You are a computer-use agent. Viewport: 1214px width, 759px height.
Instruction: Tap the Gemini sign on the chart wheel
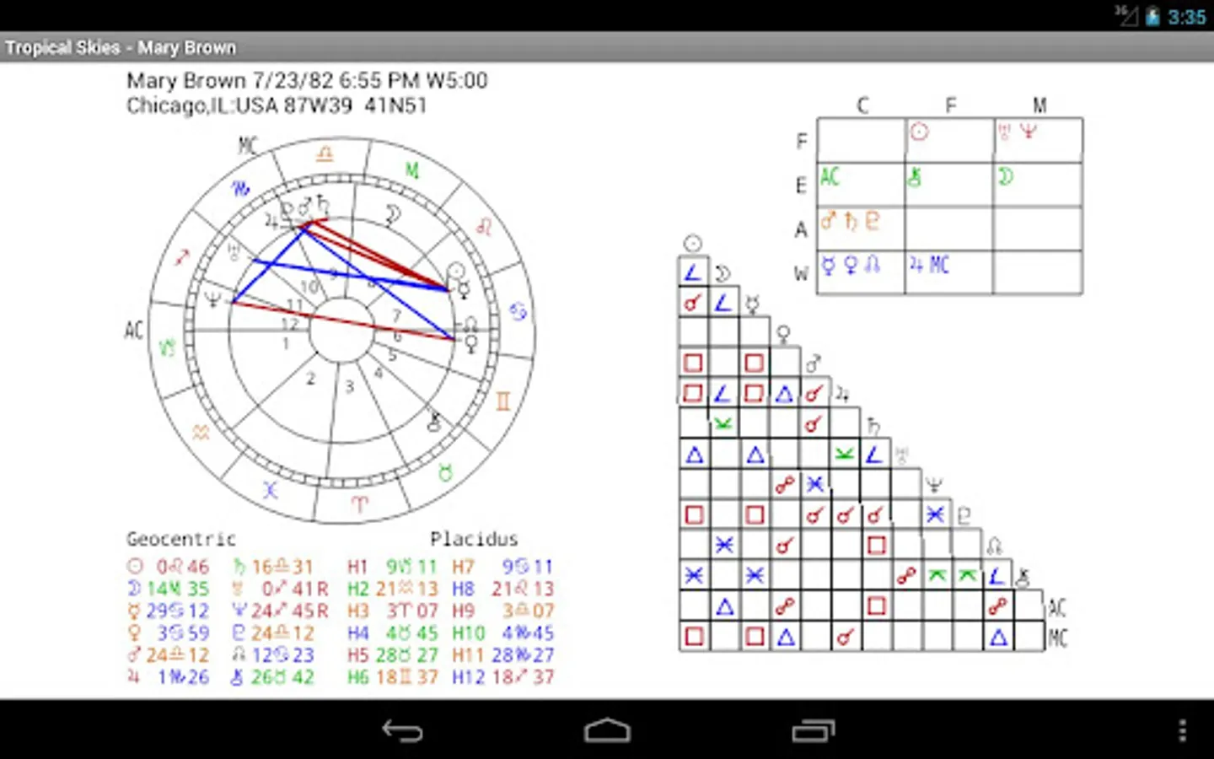(503, 401)
